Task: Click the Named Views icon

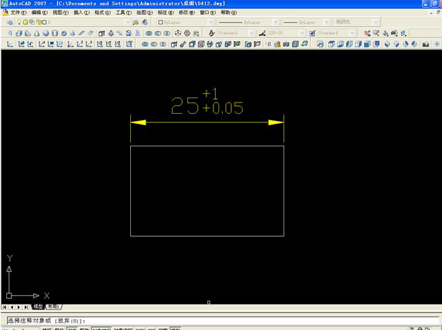Action: pyautogui.click(x=320, y=44)
